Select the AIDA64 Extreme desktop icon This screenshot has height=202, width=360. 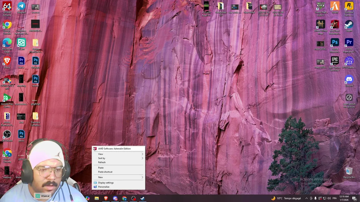coord(7,9)
